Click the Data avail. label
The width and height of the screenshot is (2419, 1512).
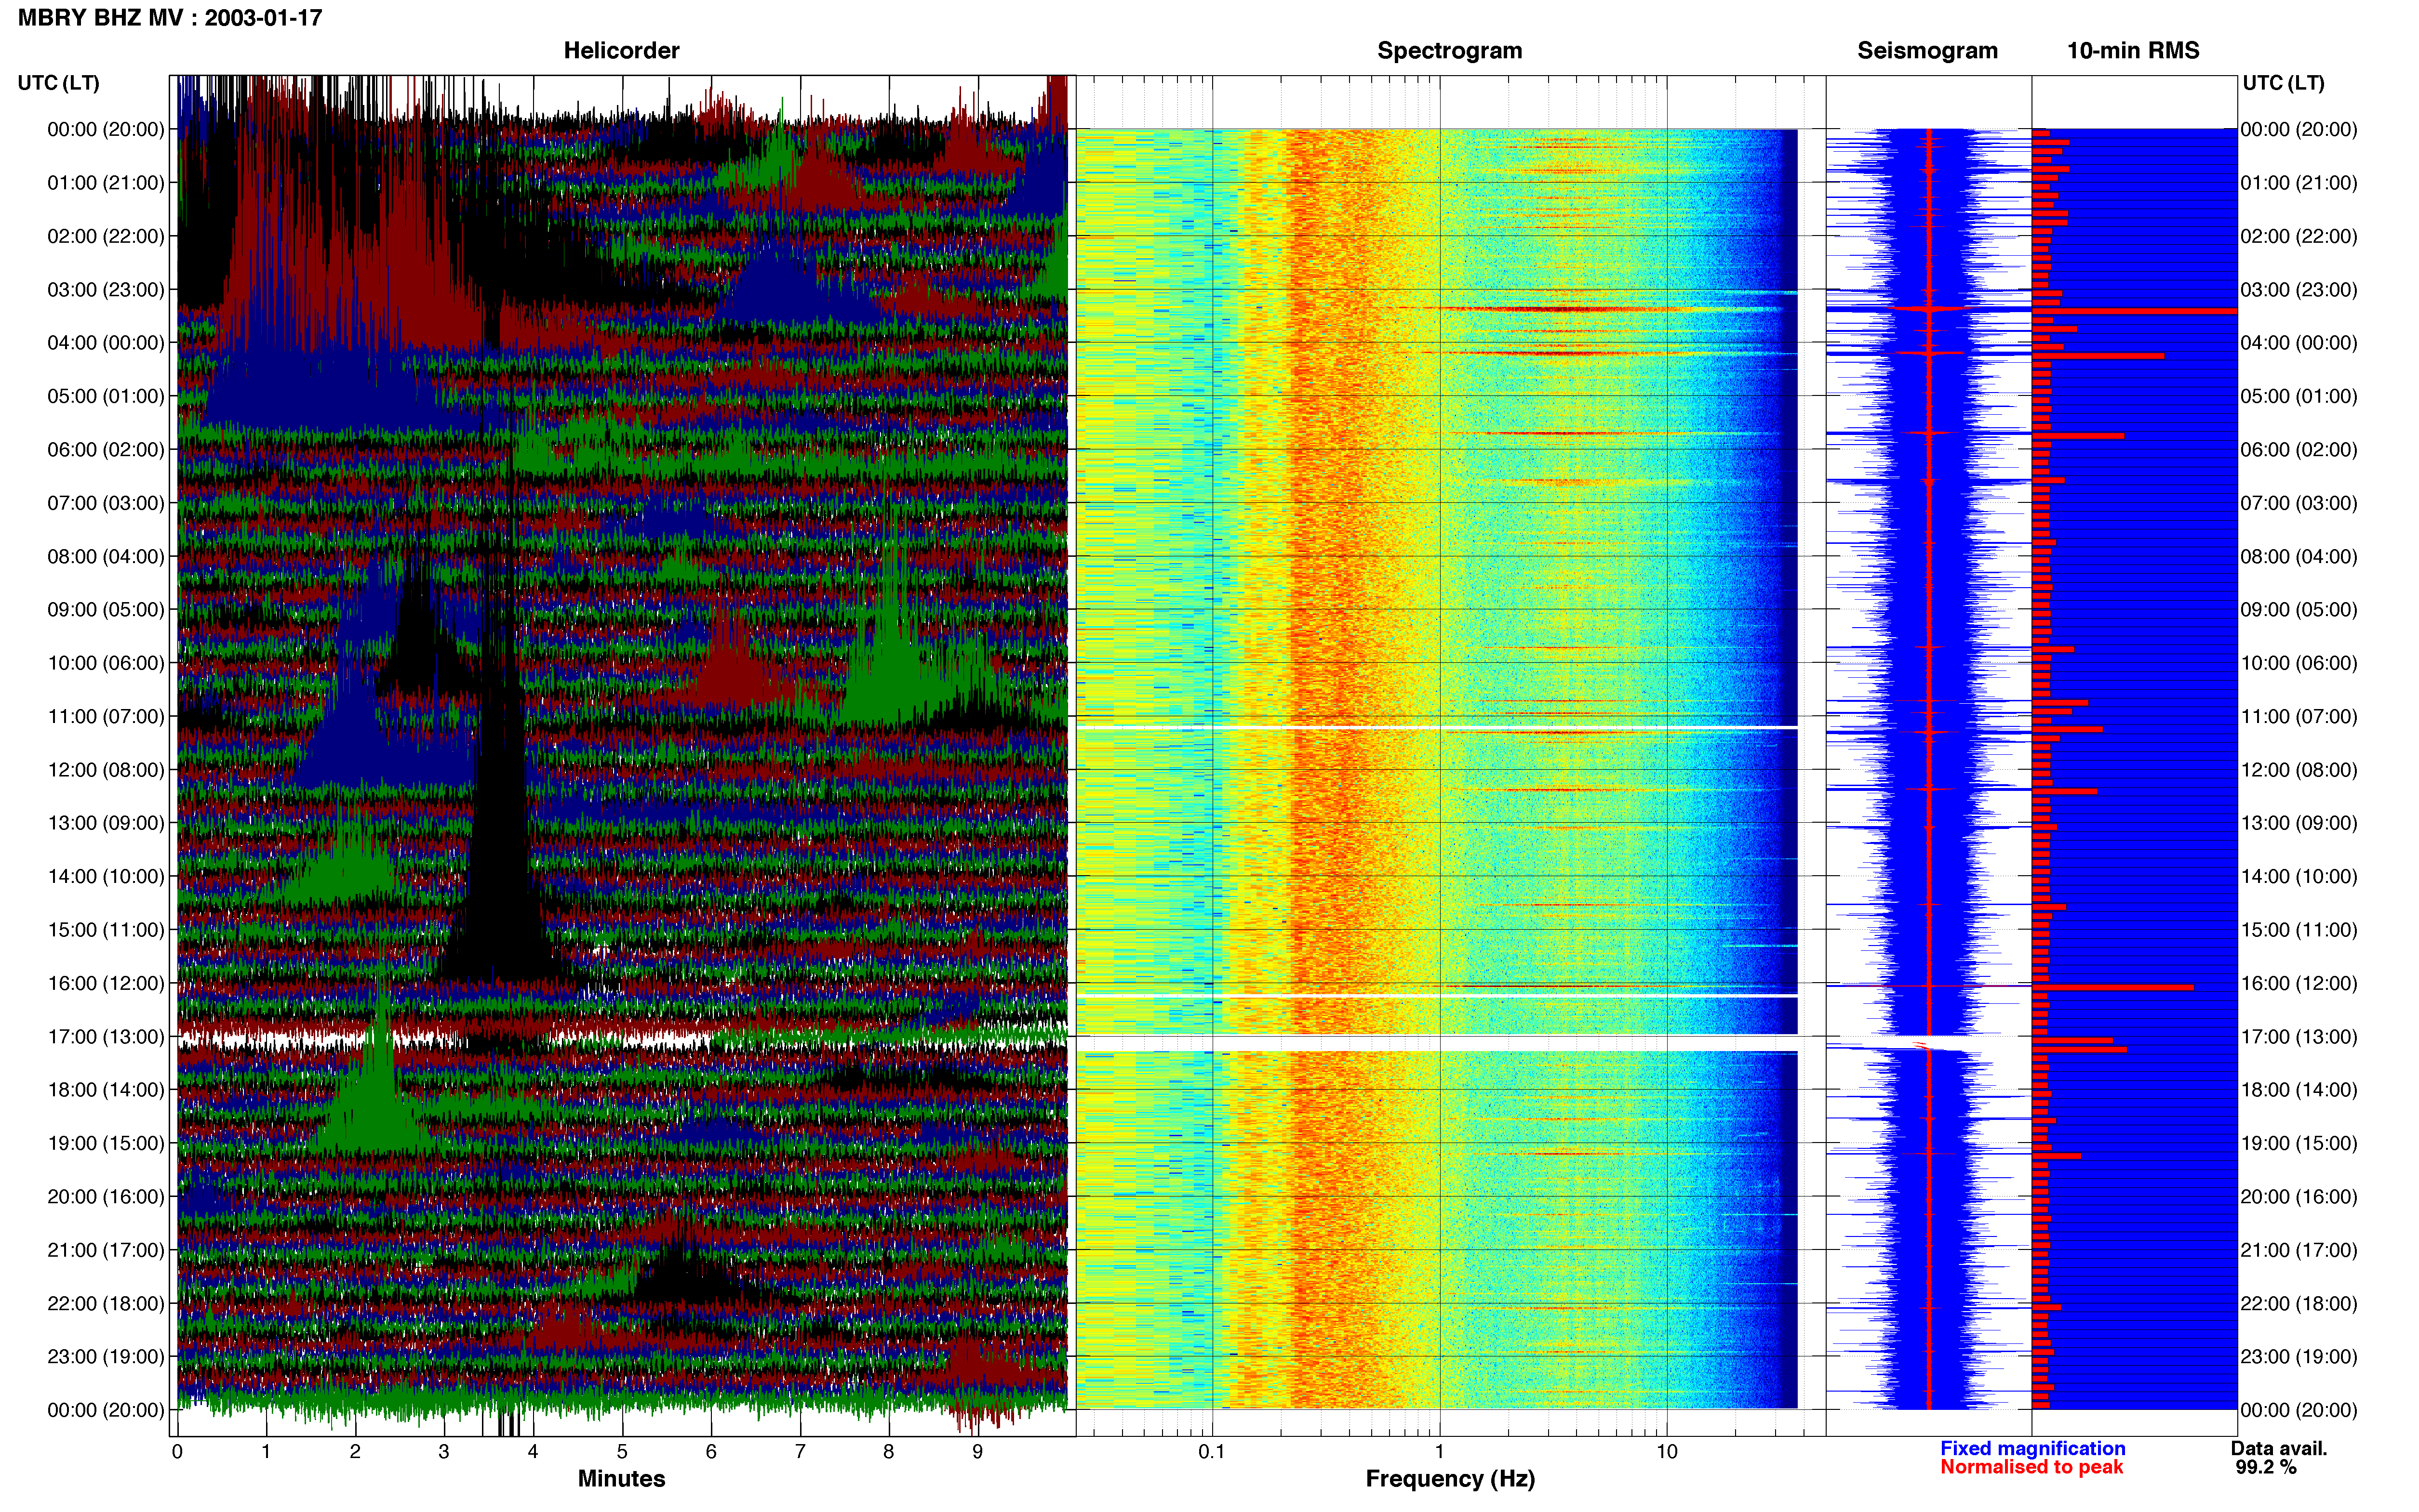click(x=2279, y=1448)
